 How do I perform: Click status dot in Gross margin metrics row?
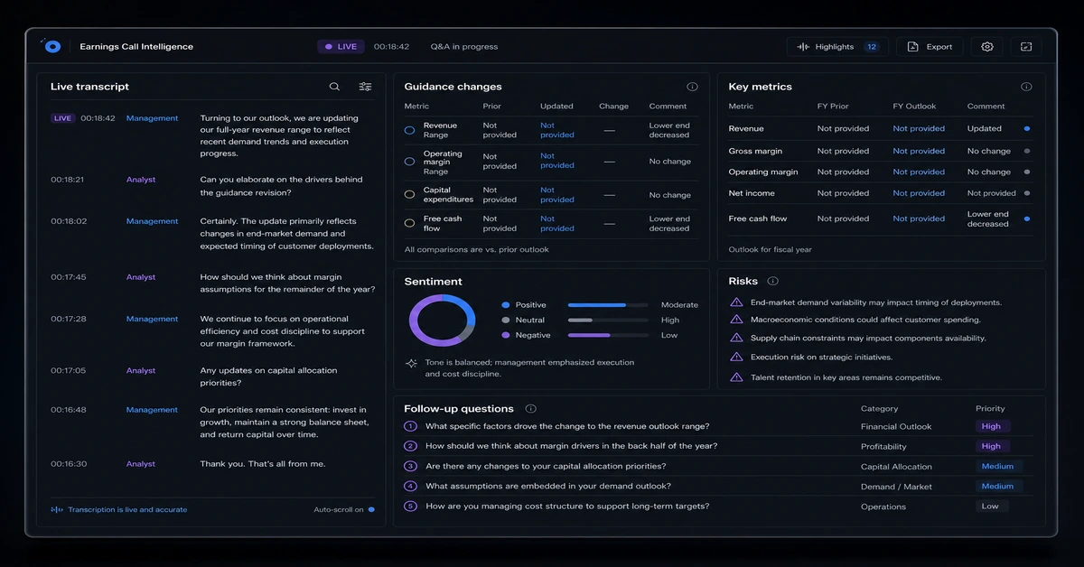coord(1027,151)
